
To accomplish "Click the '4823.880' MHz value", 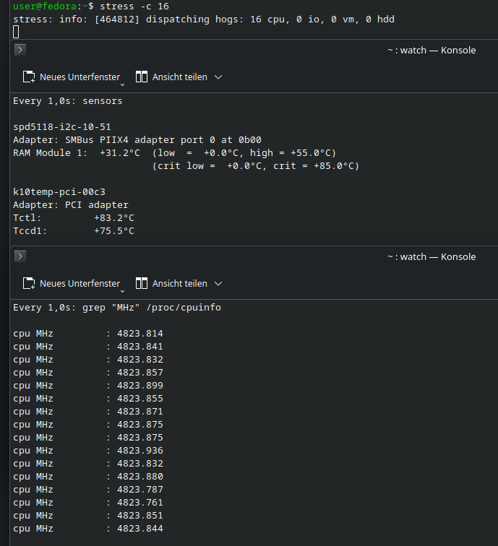I will point(140,477).
